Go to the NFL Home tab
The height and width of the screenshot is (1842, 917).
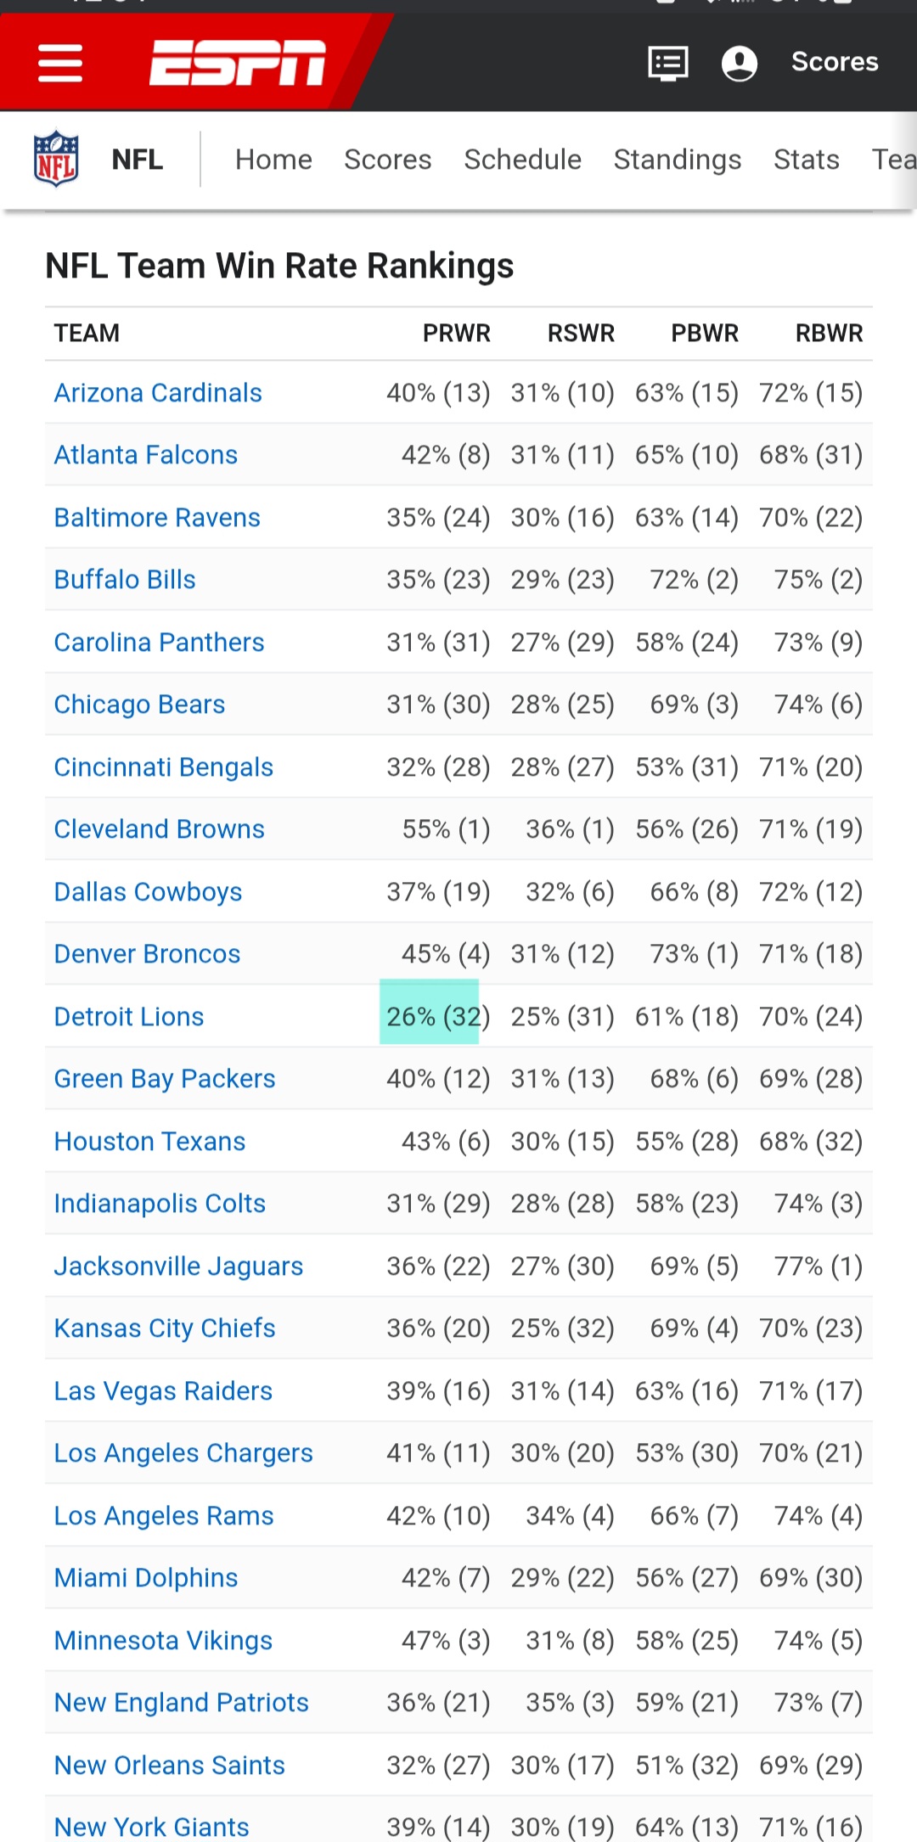click(x=273, y=160)
